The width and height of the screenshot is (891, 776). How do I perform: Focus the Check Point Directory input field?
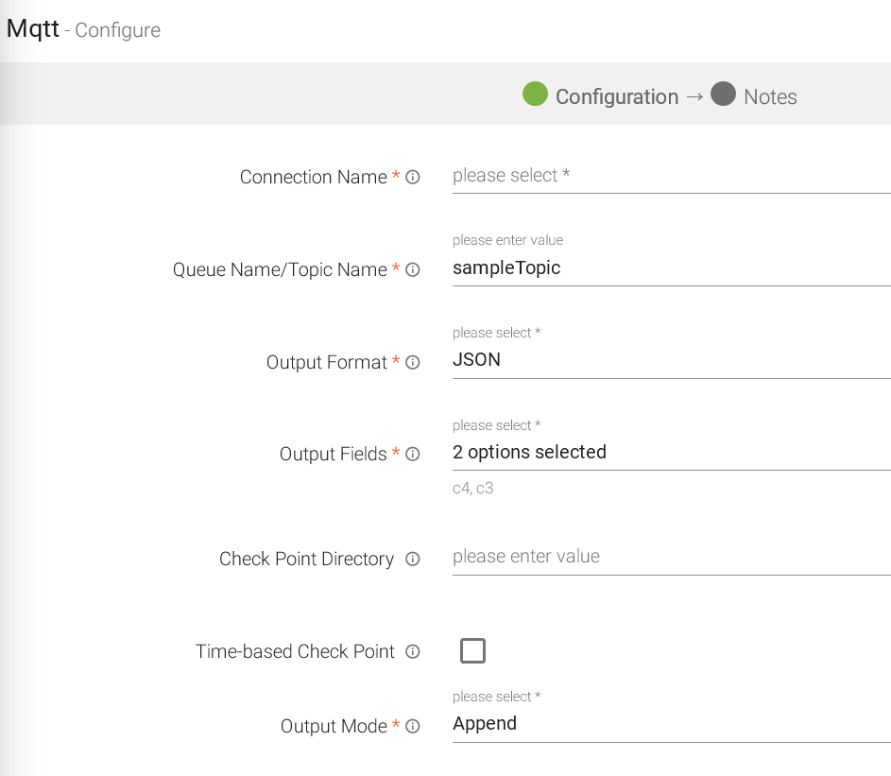[671, 557]
